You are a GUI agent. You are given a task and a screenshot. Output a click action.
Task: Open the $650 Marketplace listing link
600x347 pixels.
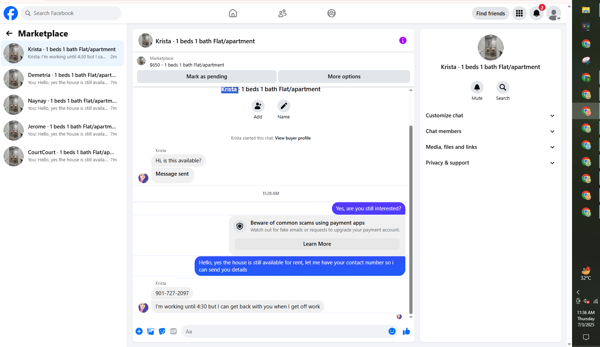[187, 65]
